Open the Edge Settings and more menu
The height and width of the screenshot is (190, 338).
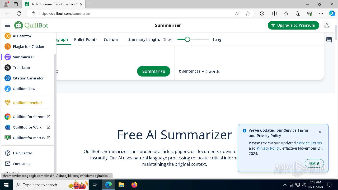[x=321, y=13]
